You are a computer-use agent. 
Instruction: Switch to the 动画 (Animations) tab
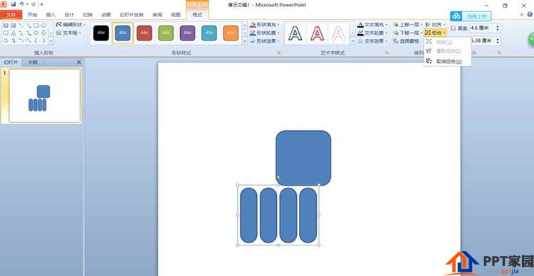tap(106, 15)
